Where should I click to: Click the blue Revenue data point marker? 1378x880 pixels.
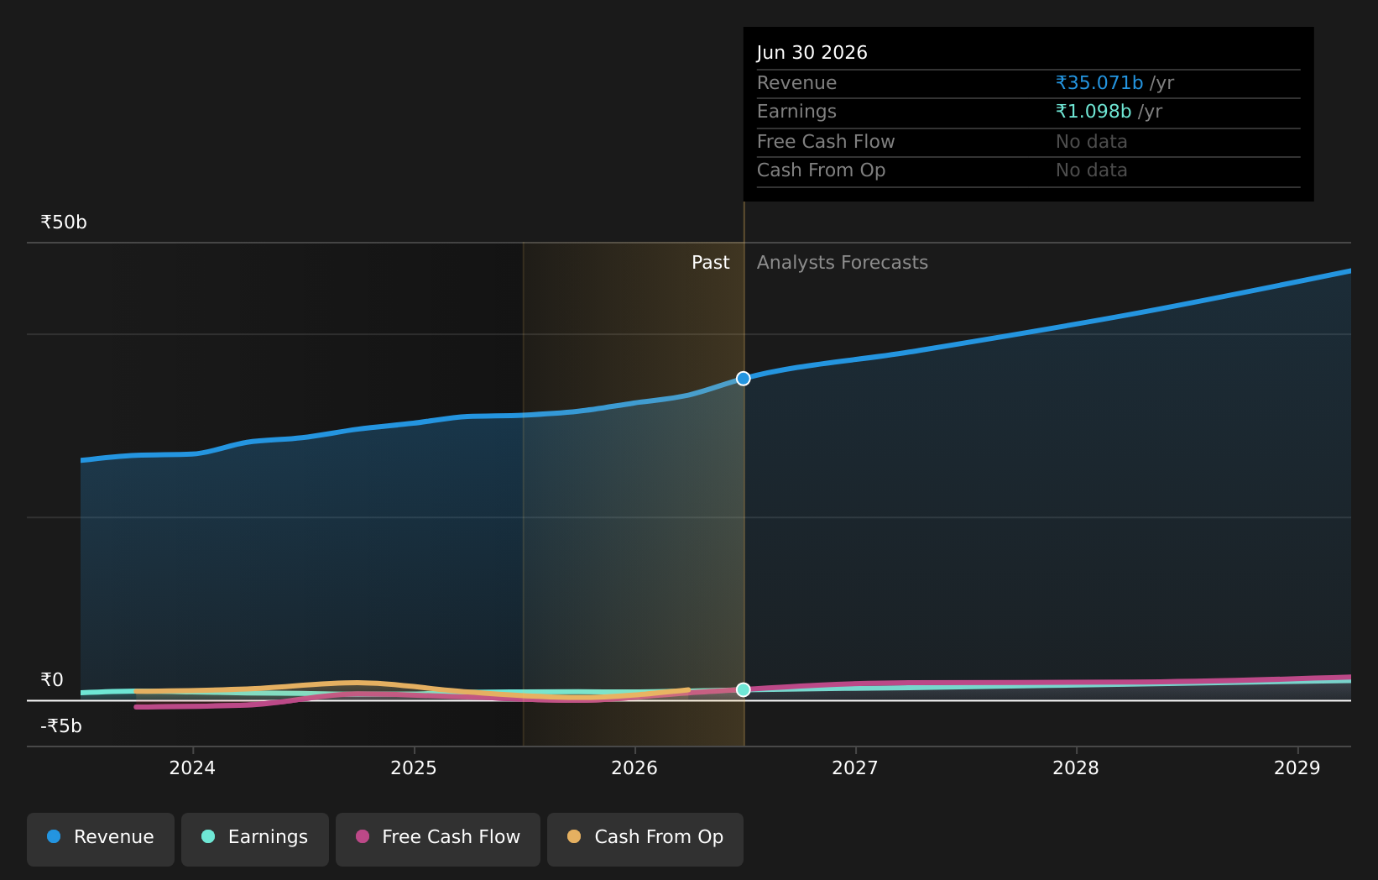click(744, 379)
